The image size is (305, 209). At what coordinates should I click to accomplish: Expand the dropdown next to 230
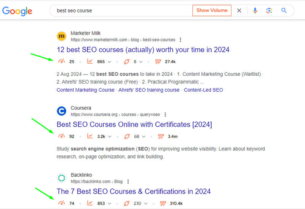pos(146,204)
